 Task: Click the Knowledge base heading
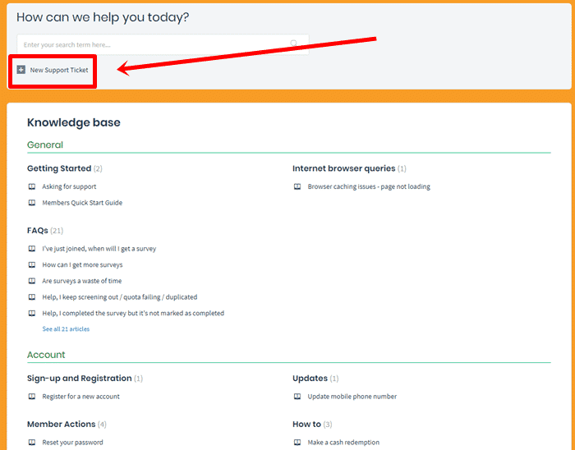[74, 122]
